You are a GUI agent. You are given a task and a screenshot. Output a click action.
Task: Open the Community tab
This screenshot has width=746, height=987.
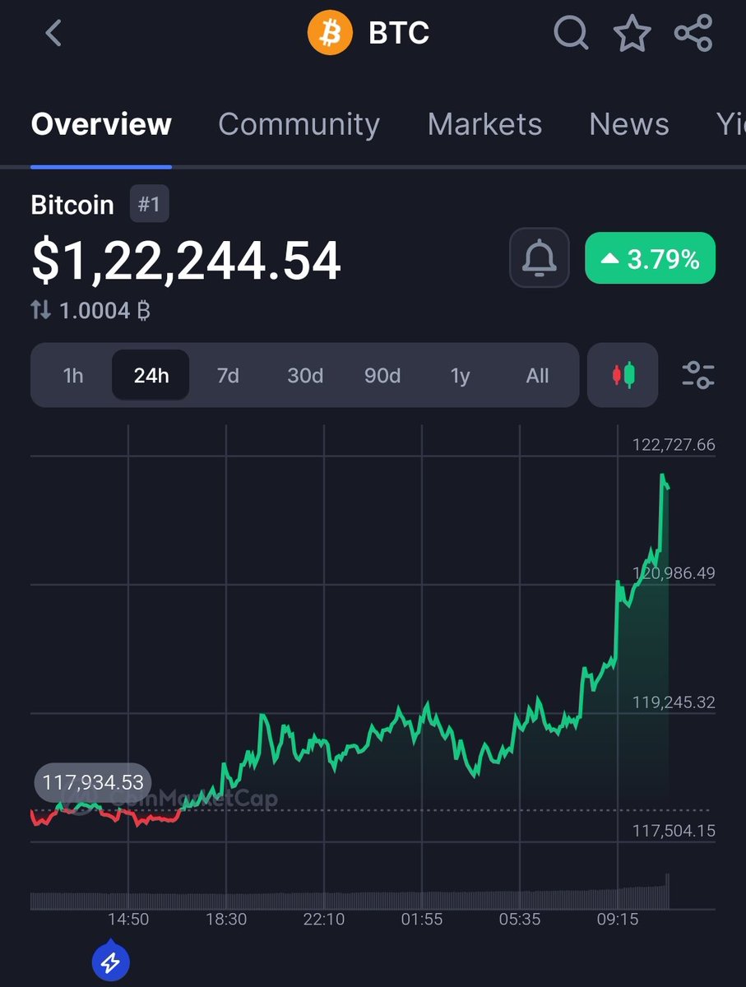click(x=299, y=124)
